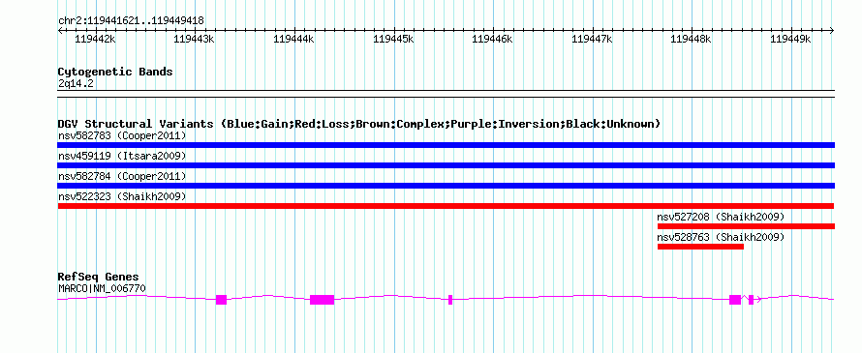Click the nsv528763 (Shaikh2009) label
This screenshot has width=862, height=353.
tap(721, 237)
